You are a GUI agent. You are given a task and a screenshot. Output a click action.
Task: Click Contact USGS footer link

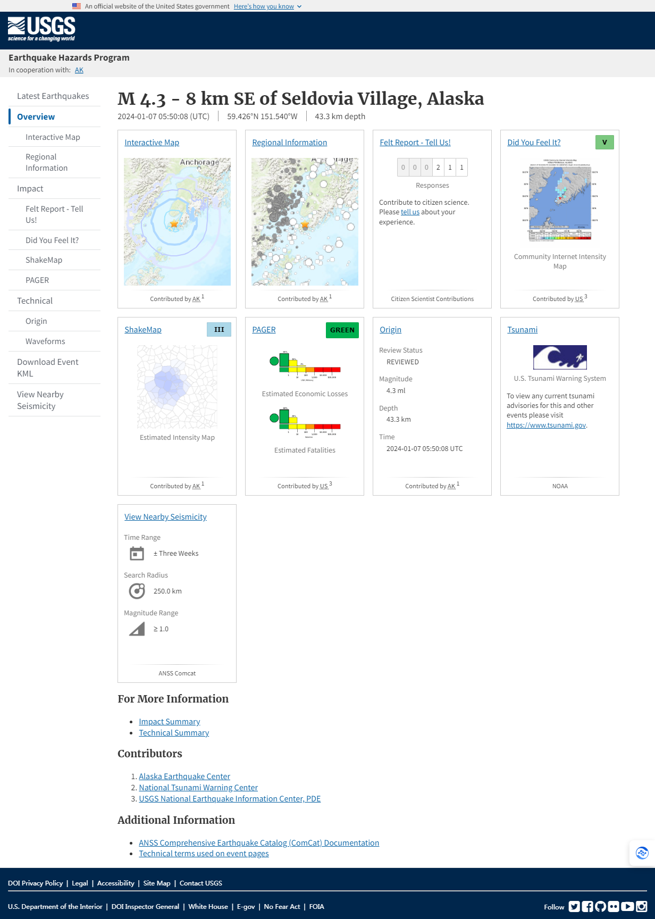pos(201,883)
